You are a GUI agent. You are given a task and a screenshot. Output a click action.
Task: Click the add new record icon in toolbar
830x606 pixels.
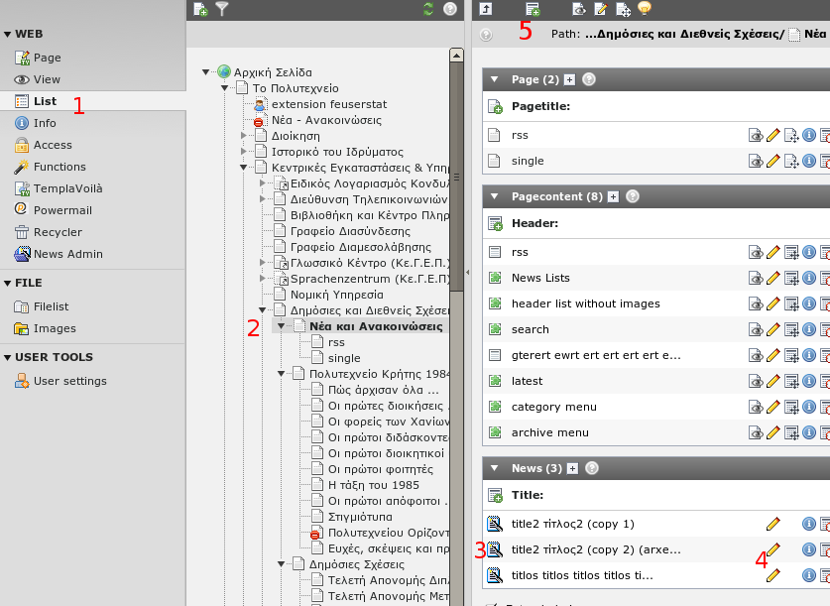pos(534,9)
